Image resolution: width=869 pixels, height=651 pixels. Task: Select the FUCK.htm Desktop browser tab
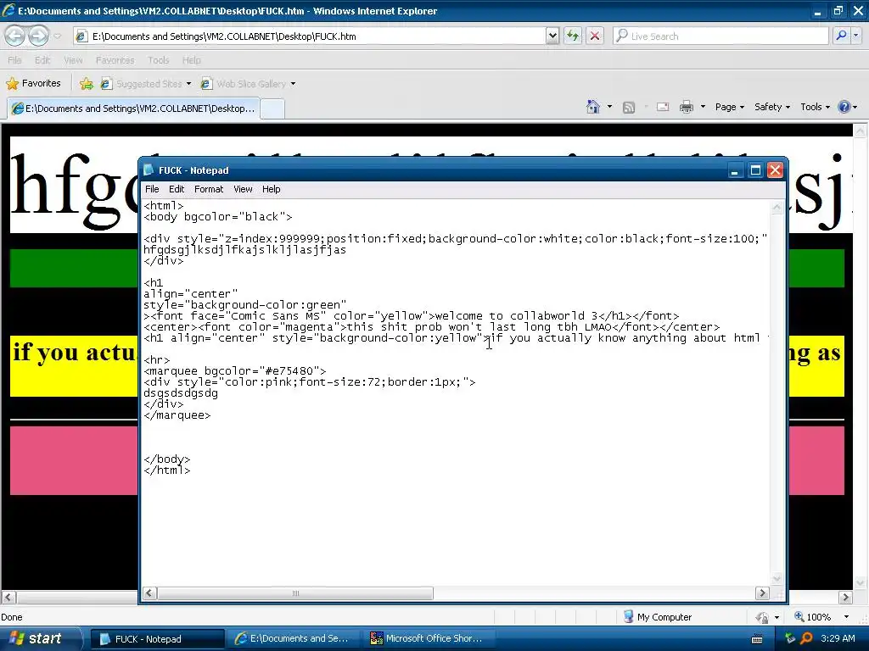tap(133, 108)
